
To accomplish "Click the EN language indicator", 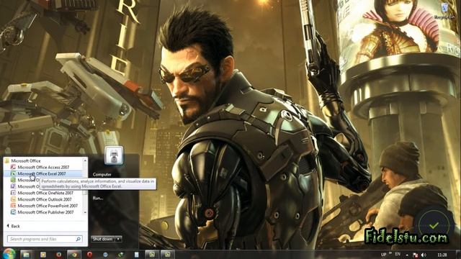I will tap(398, 254).
